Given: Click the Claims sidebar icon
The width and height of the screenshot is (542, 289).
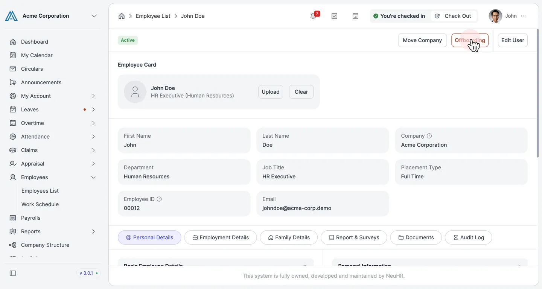Looking at the screenshot, I should coord(13,150).
